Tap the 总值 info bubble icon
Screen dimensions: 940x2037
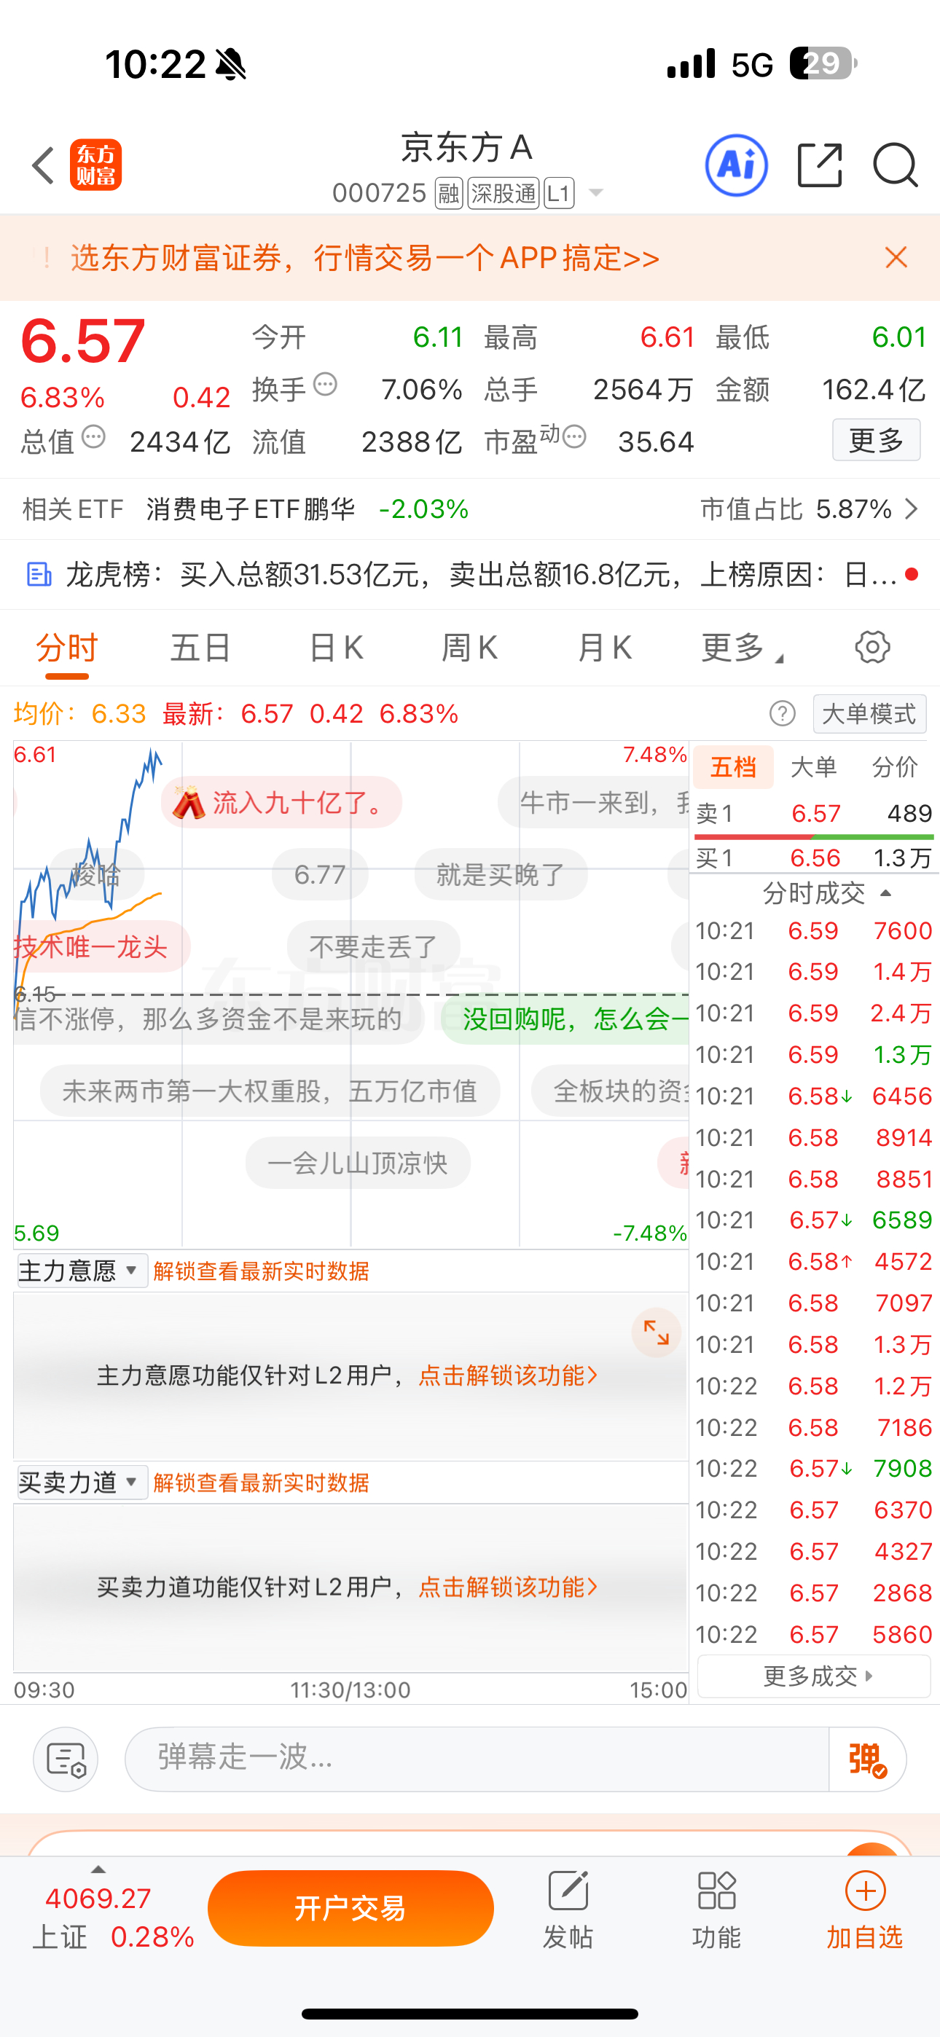point(93,436)
